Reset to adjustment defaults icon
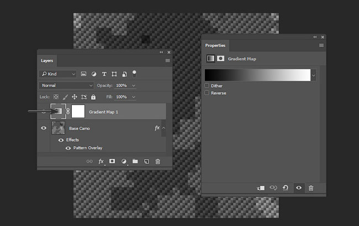 (286, 188)
